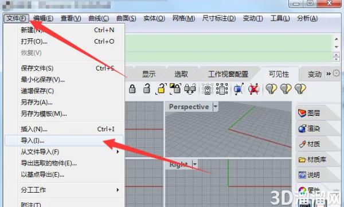Open the 查看(V) menu
344x207 pixels.
point(71,18)
